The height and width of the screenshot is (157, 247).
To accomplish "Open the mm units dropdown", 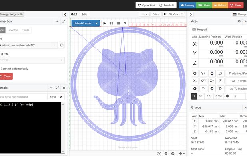I will coord(144,14).
